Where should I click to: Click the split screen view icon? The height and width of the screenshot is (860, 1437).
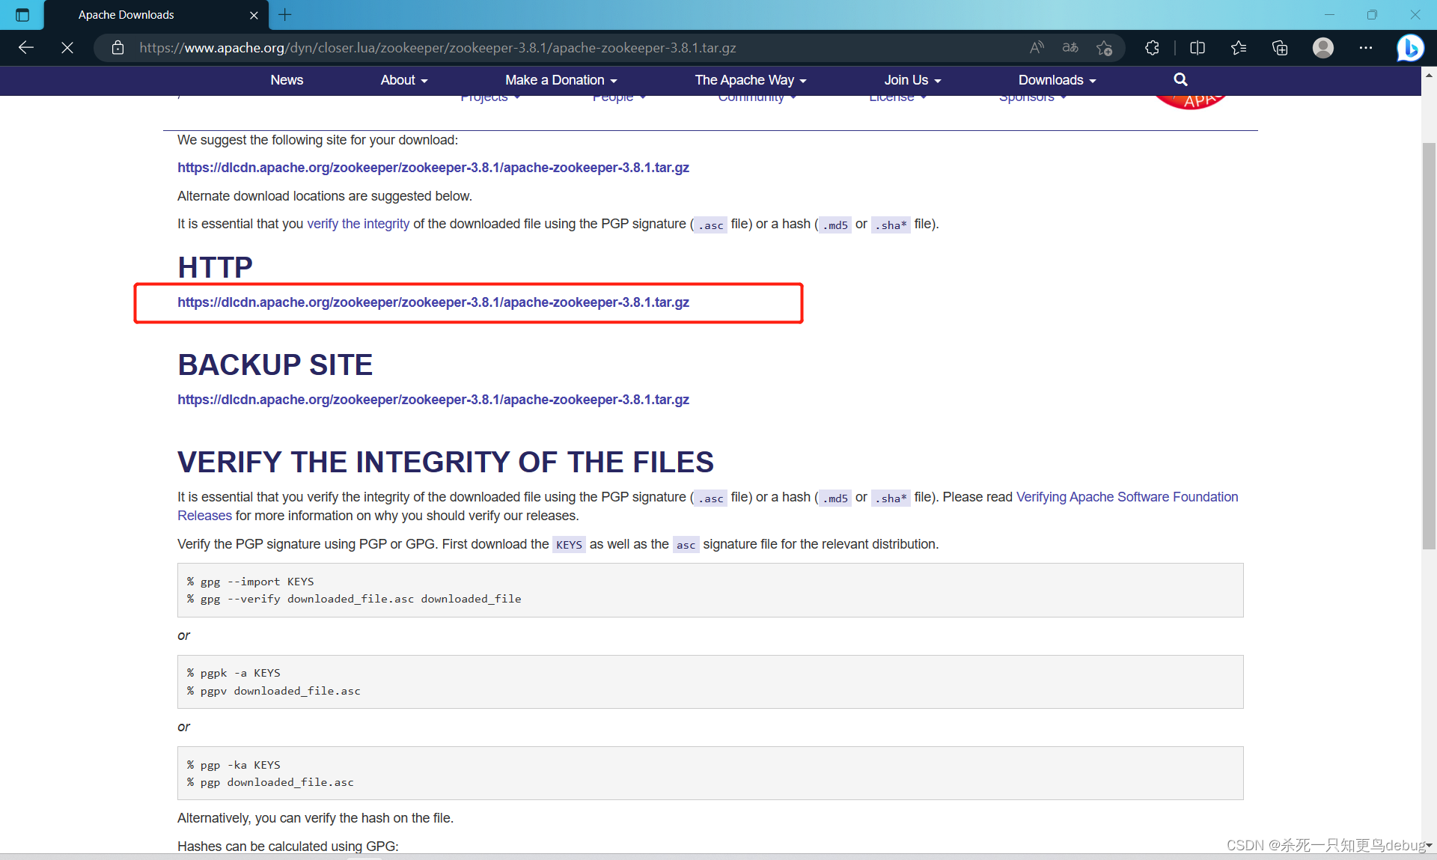click(1197, 47)
